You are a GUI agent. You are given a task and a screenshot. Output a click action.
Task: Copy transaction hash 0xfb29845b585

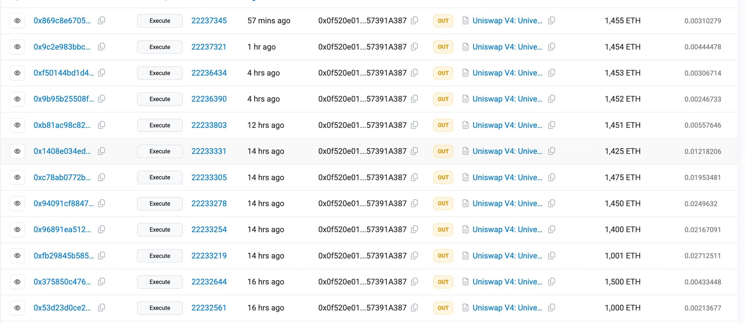(x=101, y=256)
